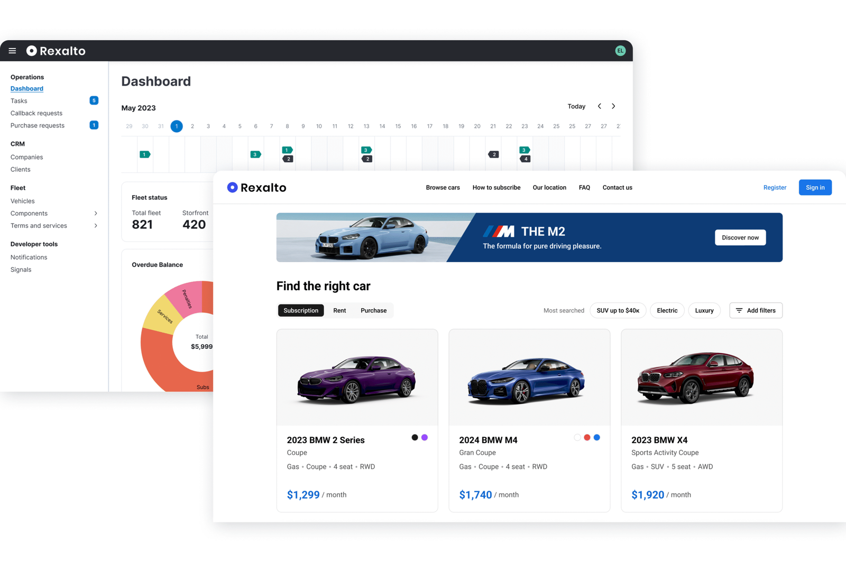
Task: Click the 2023 BMW X4 title
Action: [659, 440]
